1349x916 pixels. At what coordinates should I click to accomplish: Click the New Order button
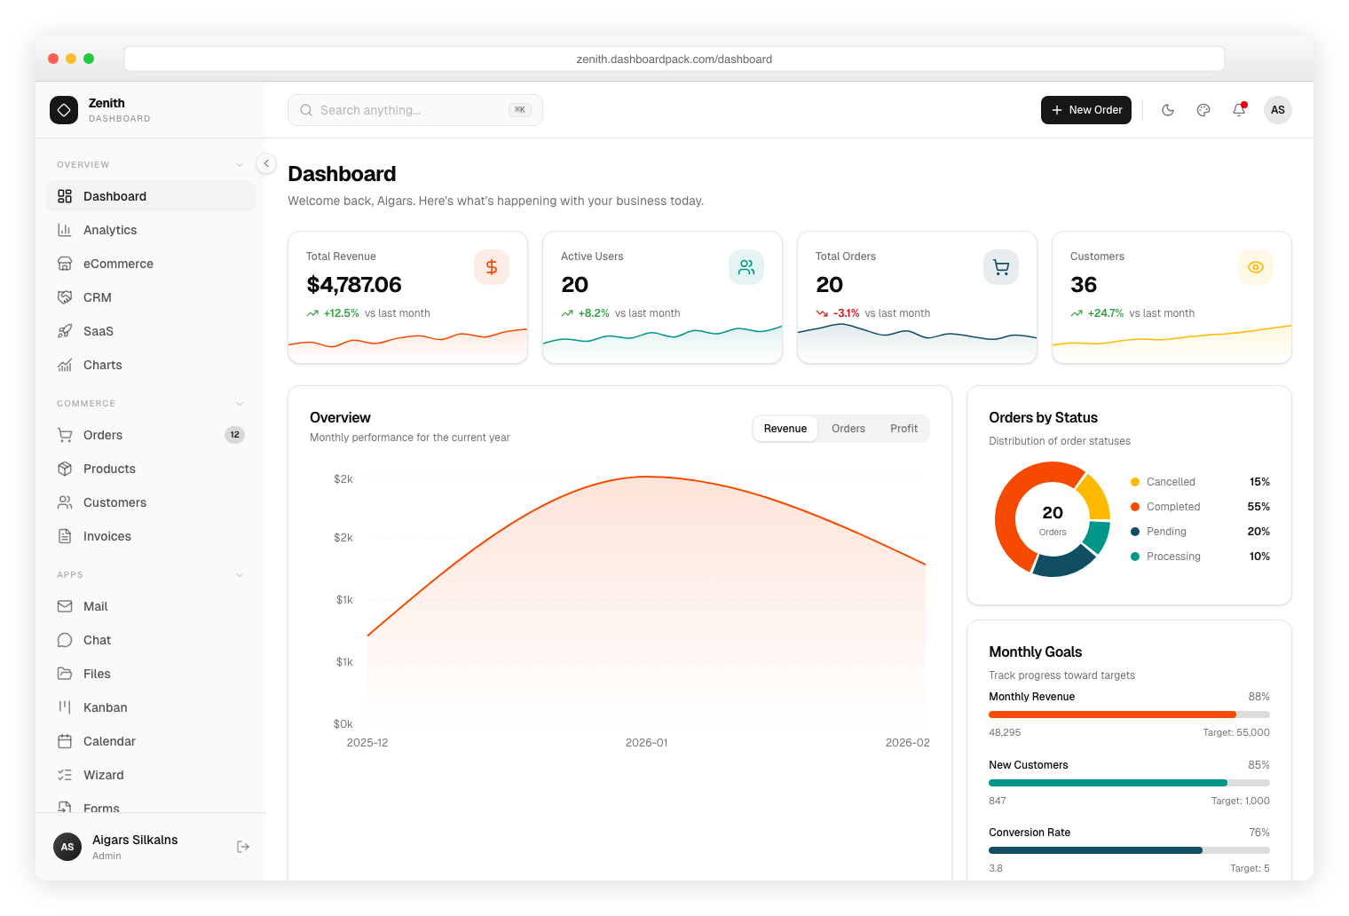1086,110
